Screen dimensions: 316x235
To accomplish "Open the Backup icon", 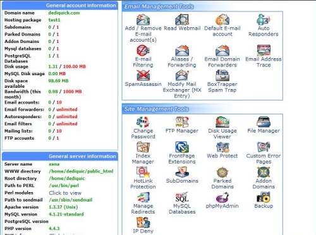I will pyautogui.click(x=264, y=197).
